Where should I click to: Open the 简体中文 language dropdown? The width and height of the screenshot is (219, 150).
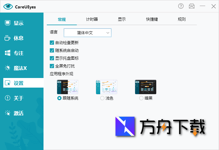(x=87, y=33)
